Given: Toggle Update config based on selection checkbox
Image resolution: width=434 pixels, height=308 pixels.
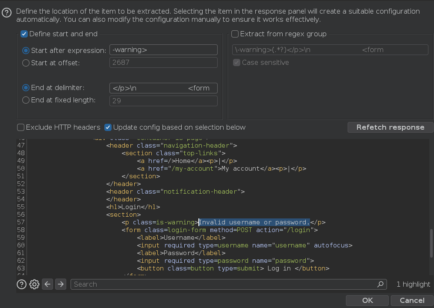Looking at the screenshot, I should [x=108, y=128].
